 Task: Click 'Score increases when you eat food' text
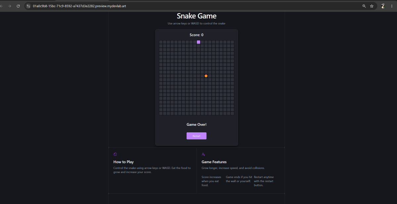point(211,181)
